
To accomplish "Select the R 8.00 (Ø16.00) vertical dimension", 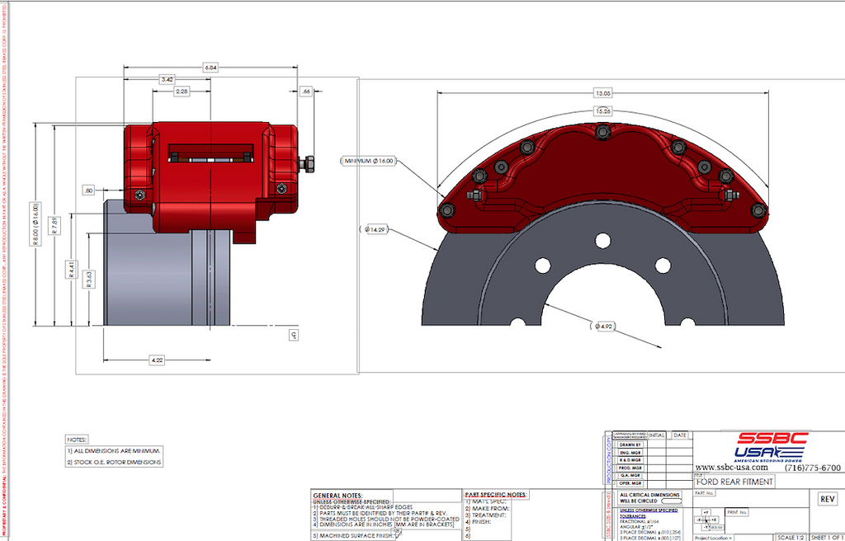I will (x=35, y=224).
